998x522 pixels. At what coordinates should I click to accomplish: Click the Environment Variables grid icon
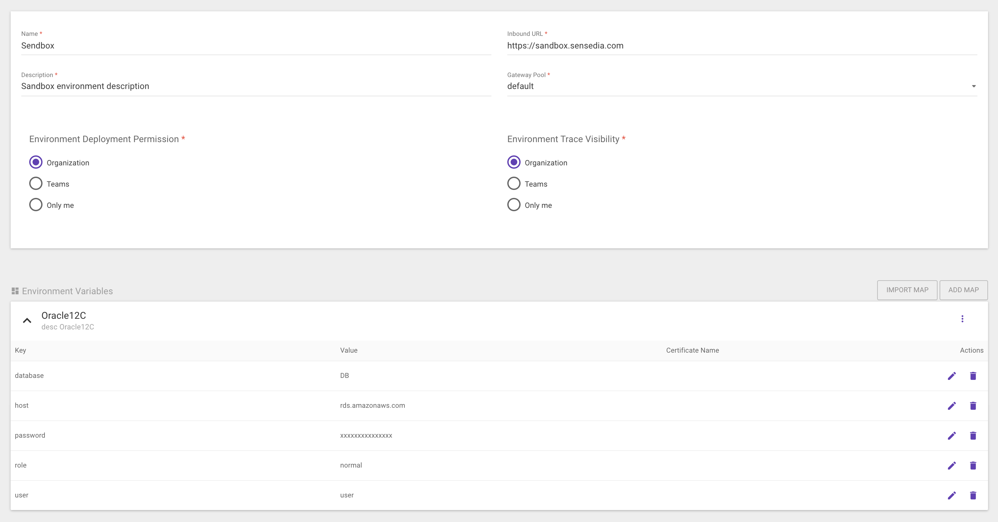coord(15,291)
